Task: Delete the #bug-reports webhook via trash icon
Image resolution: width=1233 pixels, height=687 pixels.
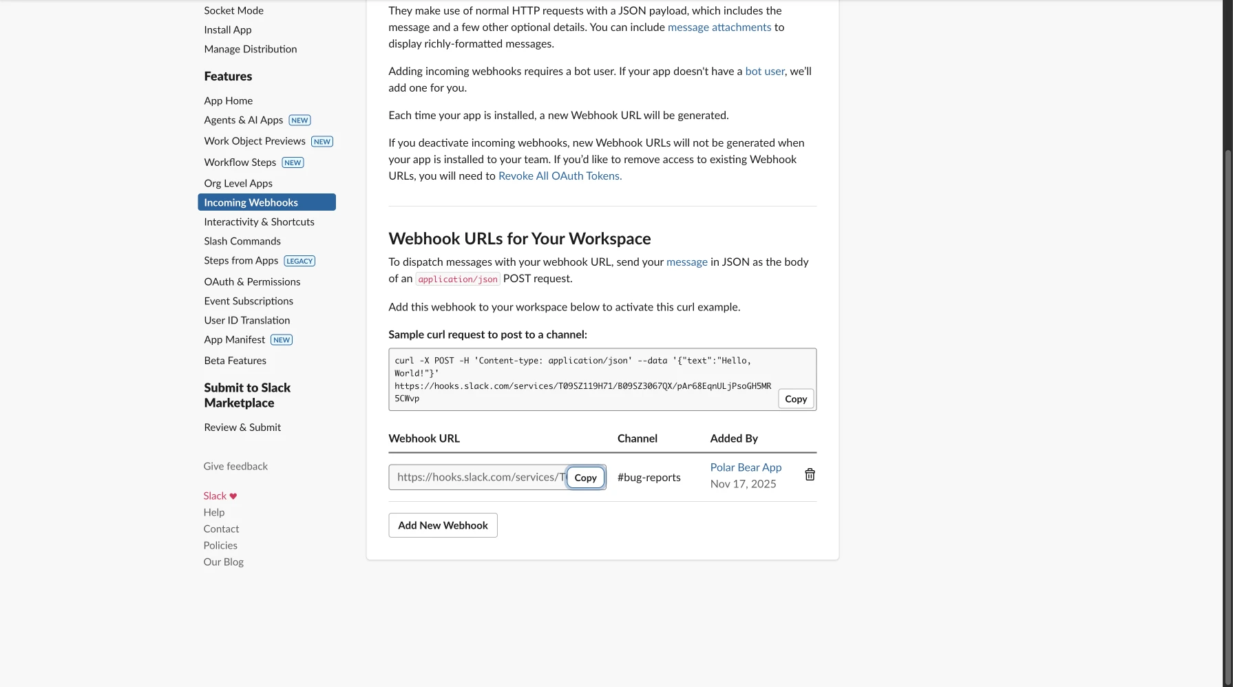Action: [x=810, y=474]
